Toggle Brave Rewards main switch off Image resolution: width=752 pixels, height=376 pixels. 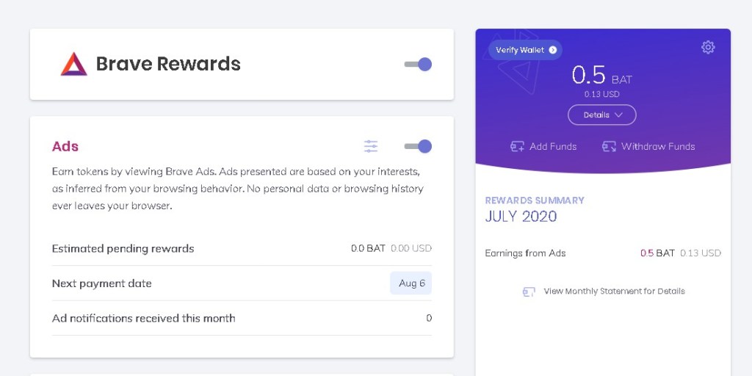point(419,65)
